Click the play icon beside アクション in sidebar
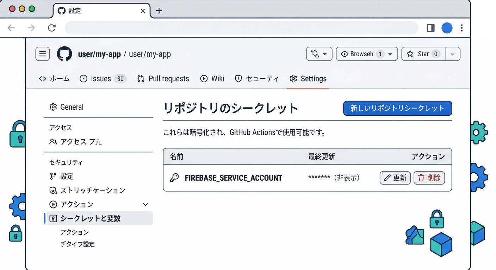The height and width of the screenshot is (270, 496). tap(53, 204)
